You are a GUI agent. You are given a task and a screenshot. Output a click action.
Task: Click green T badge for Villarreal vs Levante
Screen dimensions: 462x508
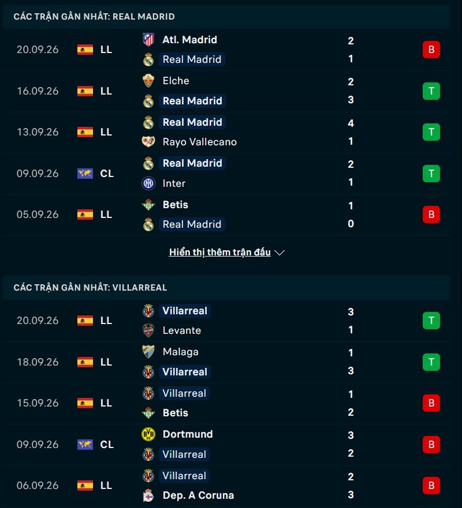point(431,321)
